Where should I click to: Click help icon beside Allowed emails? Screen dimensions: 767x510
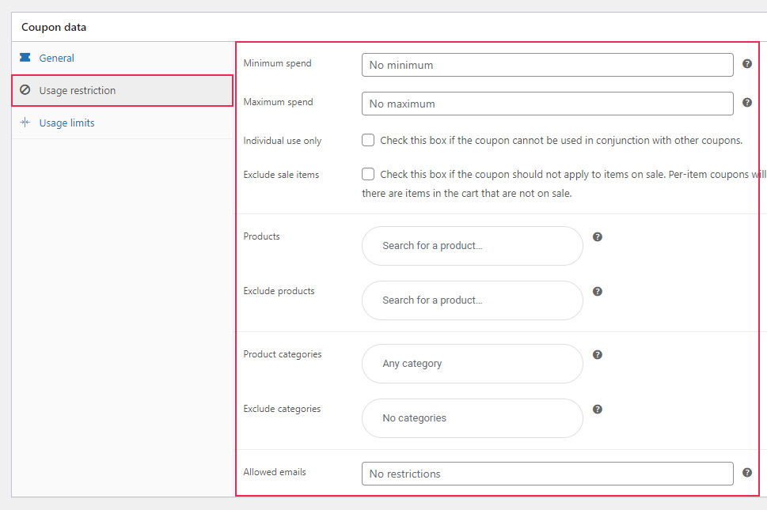(x=747, y=473)
